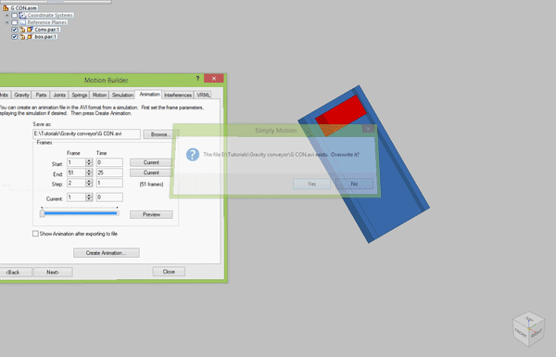Select Conv.par:1 label in tree
This screenshot has height=357, width=556.
(x=47, y=30)
